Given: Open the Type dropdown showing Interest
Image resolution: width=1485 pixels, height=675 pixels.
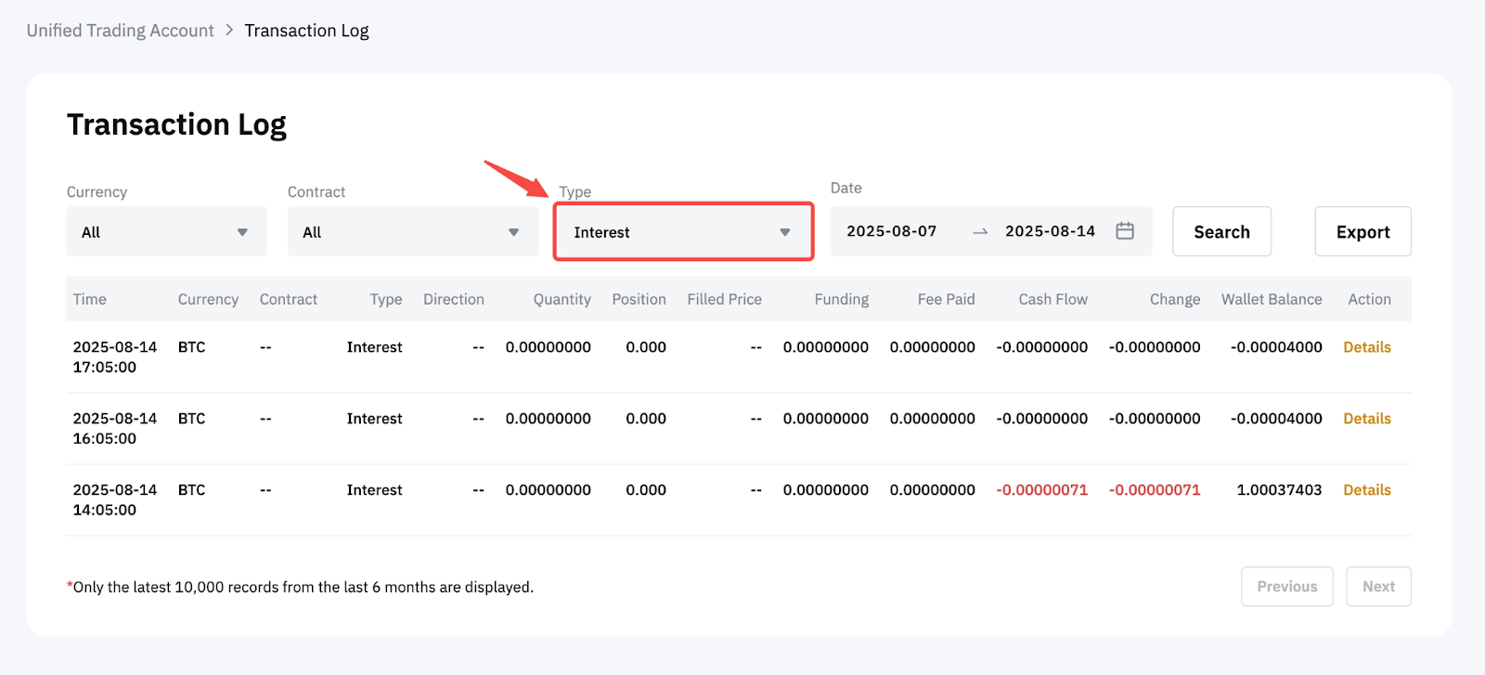Looking at the screenshot, I should tap(683, 232).
